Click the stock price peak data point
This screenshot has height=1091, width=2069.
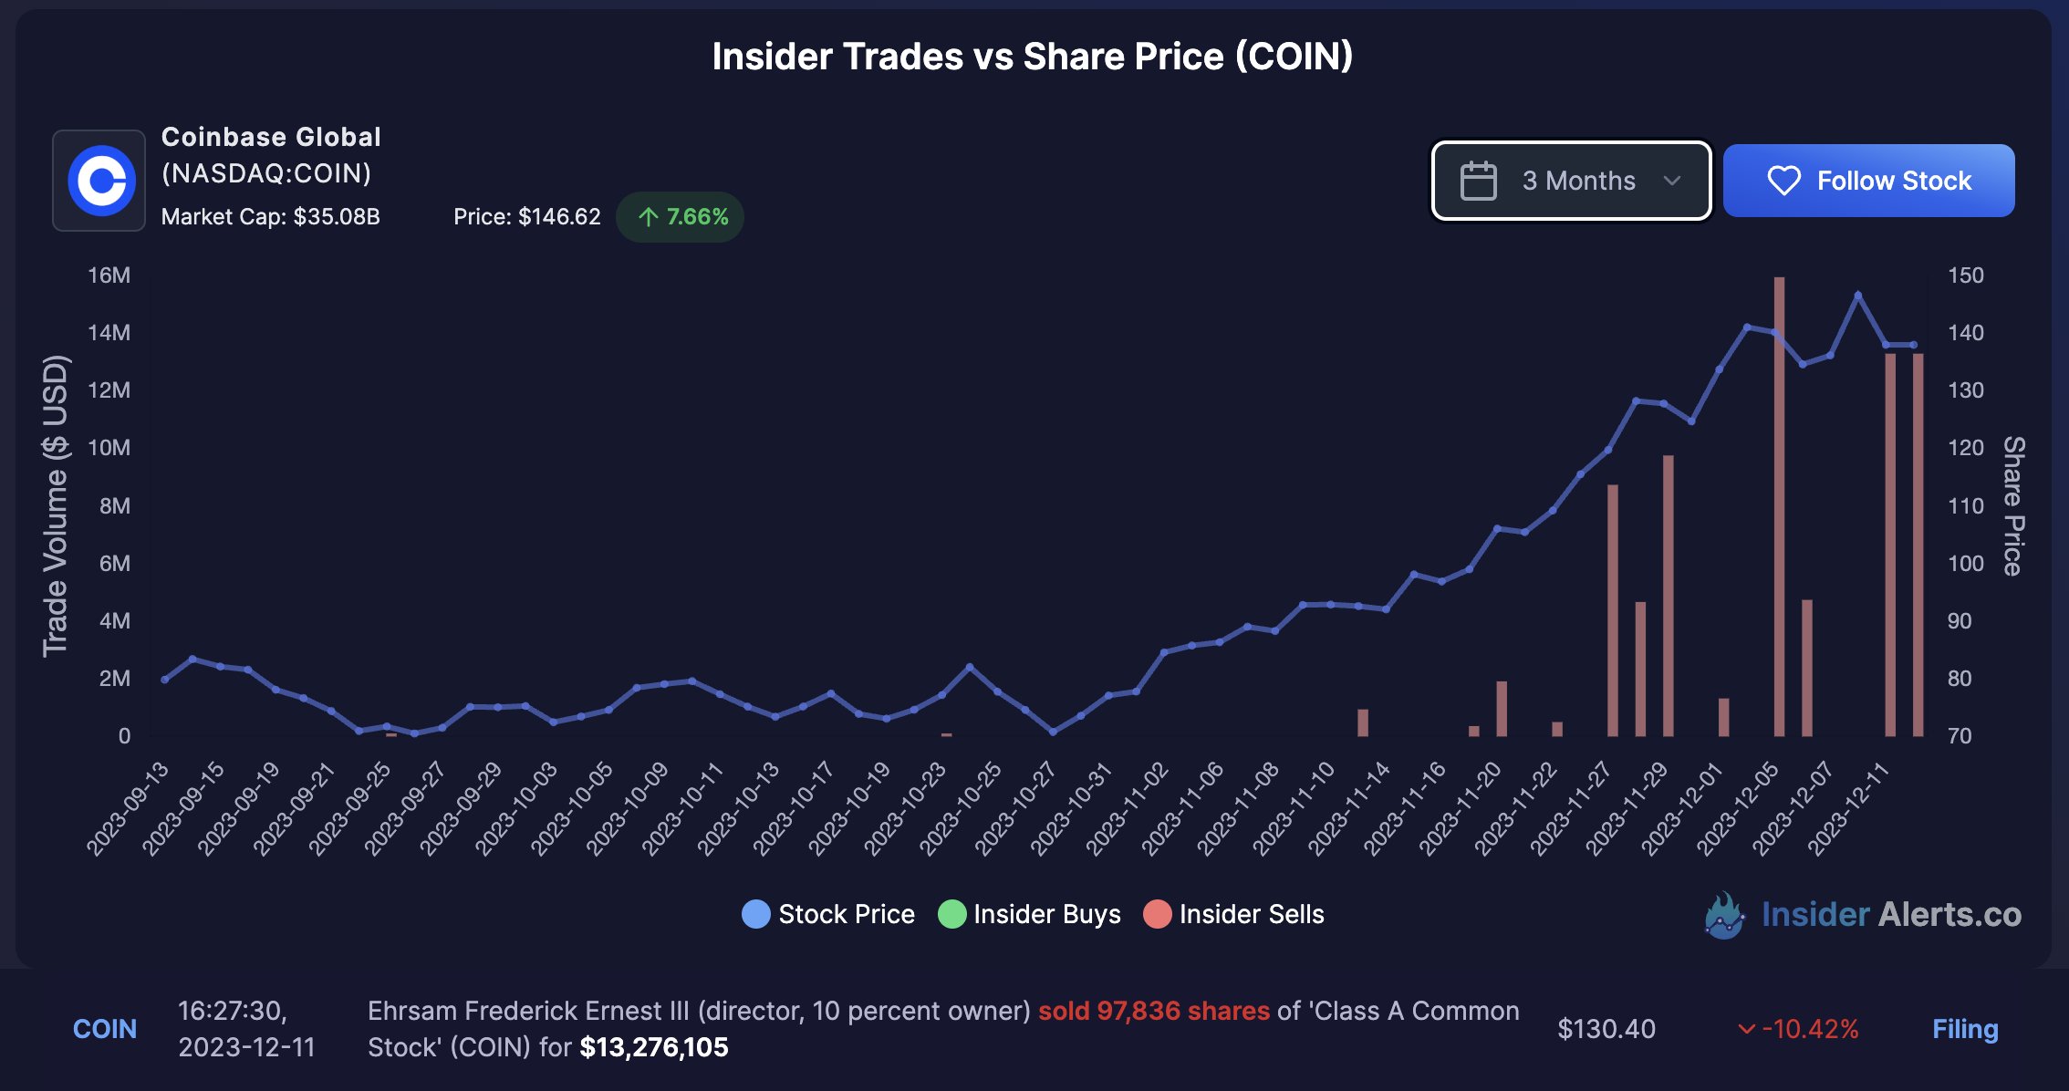pos(1858,296)
